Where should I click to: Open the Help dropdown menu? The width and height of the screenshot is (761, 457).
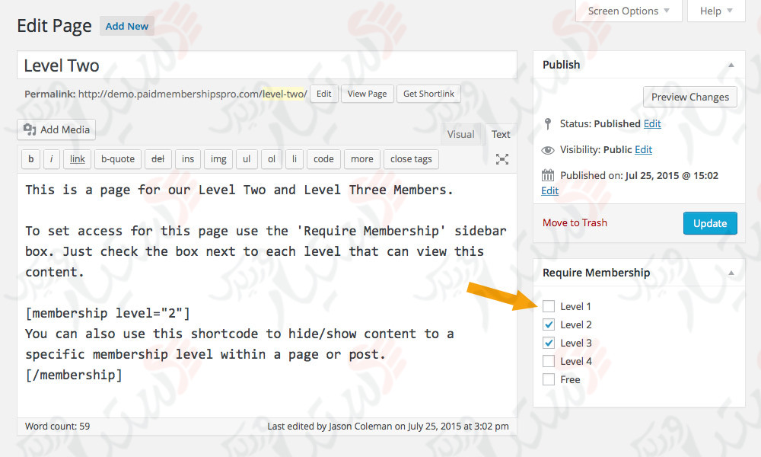coord(715,11)
